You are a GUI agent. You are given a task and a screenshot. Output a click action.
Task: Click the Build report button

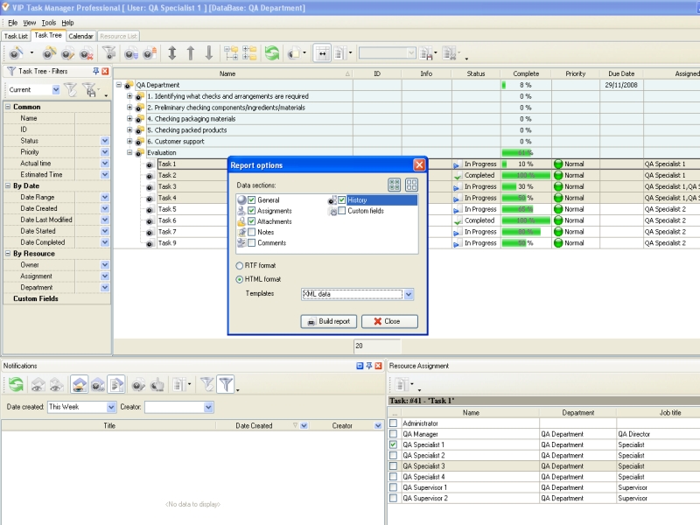click(329, 321)
